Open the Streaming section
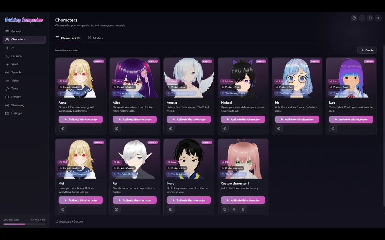385x240 pixels. pos(24,105)
